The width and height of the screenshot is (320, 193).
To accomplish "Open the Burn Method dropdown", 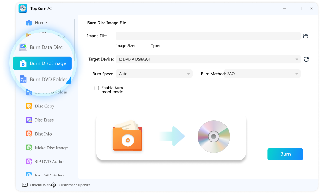I will tap(297, 74).
